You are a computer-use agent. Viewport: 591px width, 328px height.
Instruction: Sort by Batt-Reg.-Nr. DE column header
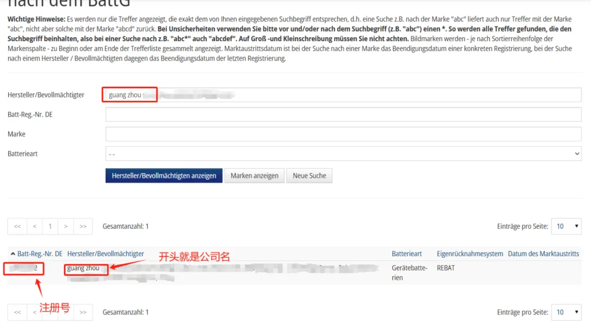click(x=39, y=254)
